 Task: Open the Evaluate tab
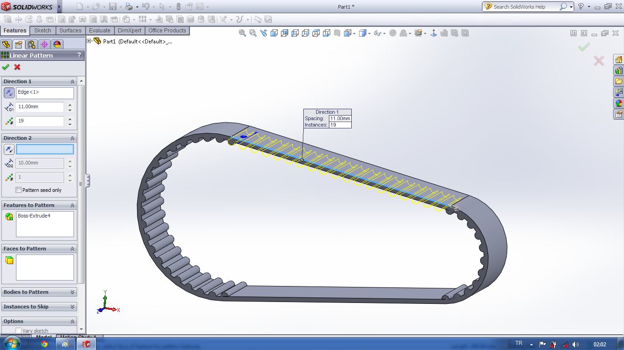pyautogui.click(x=100, y=31)
